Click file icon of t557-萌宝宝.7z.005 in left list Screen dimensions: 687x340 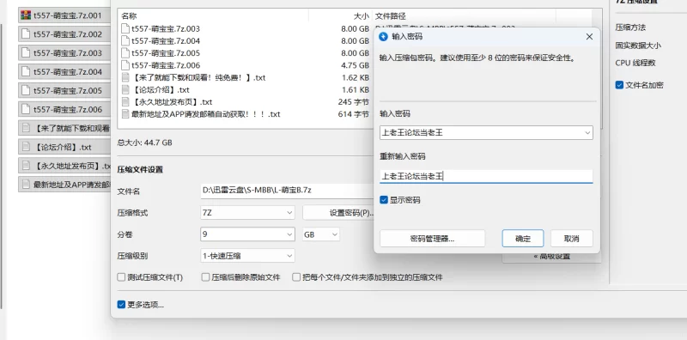[x=26, y=91]
